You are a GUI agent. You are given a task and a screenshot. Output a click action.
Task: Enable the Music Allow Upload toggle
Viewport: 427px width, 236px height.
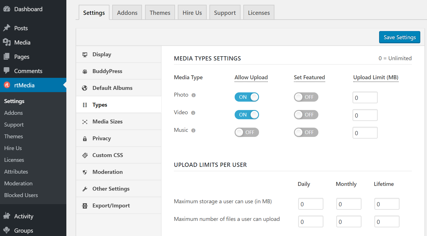(x=247, y=132)
